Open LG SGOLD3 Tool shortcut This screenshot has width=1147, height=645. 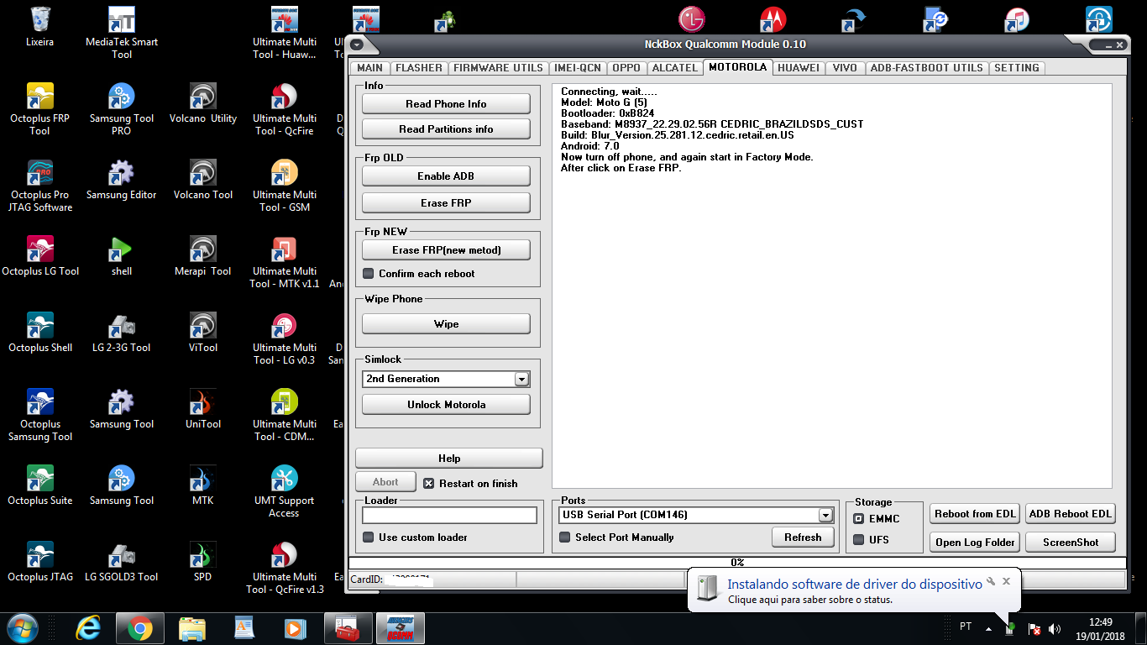[x=122, y=562]
